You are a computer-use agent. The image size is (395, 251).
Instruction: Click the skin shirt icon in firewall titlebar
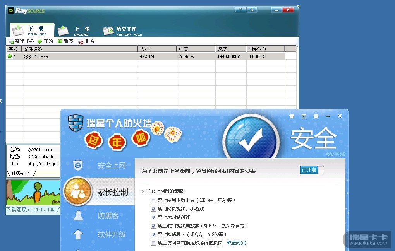(292, 116)
